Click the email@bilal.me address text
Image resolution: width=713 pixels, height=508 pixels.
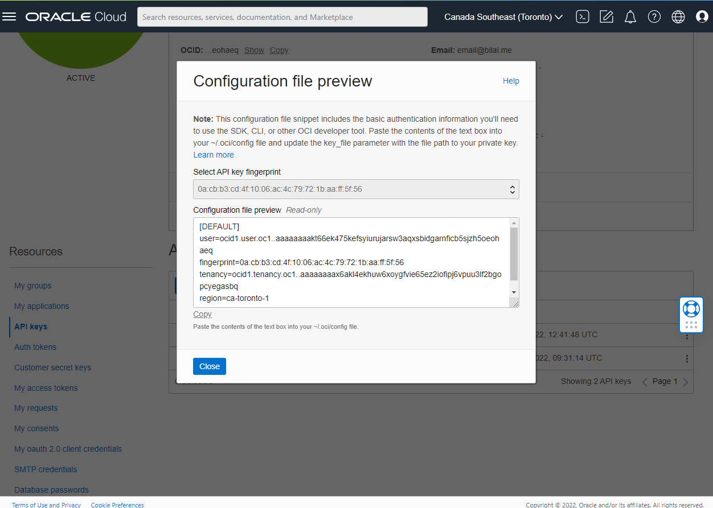coord(485,50)
